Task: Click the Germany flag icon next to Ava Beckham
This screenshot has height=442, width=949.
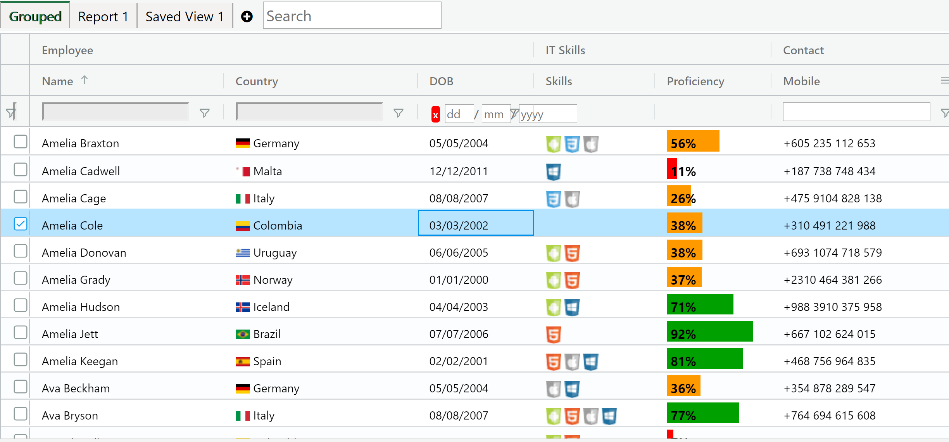Action: coord(242,388)
